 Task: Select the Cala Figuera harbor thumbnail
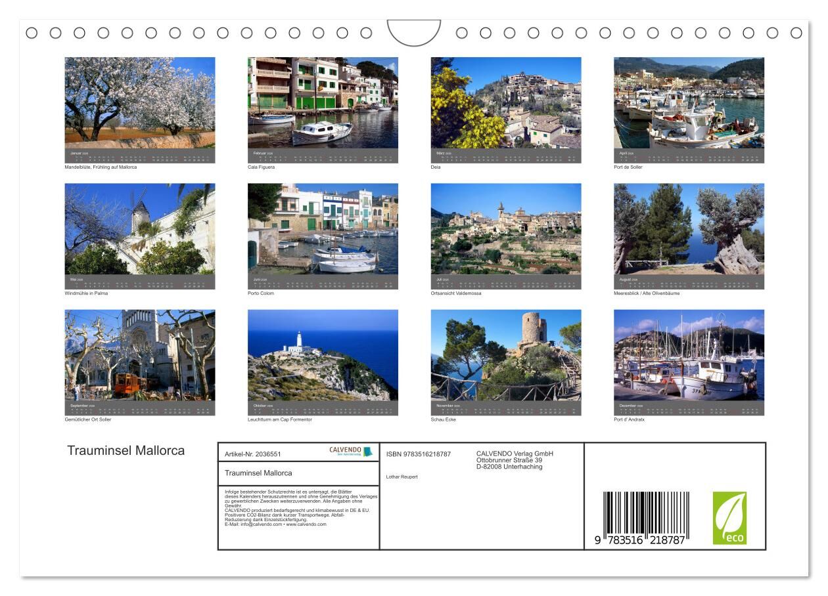323,102
